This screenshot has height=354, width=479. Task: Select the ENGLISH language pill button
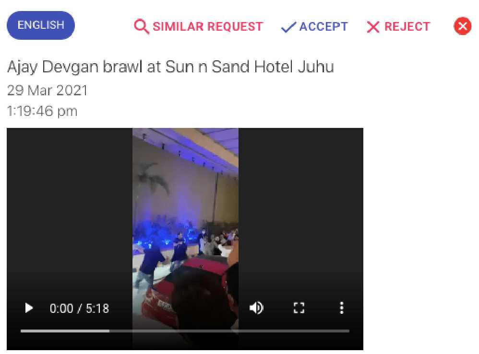point(41,25)
